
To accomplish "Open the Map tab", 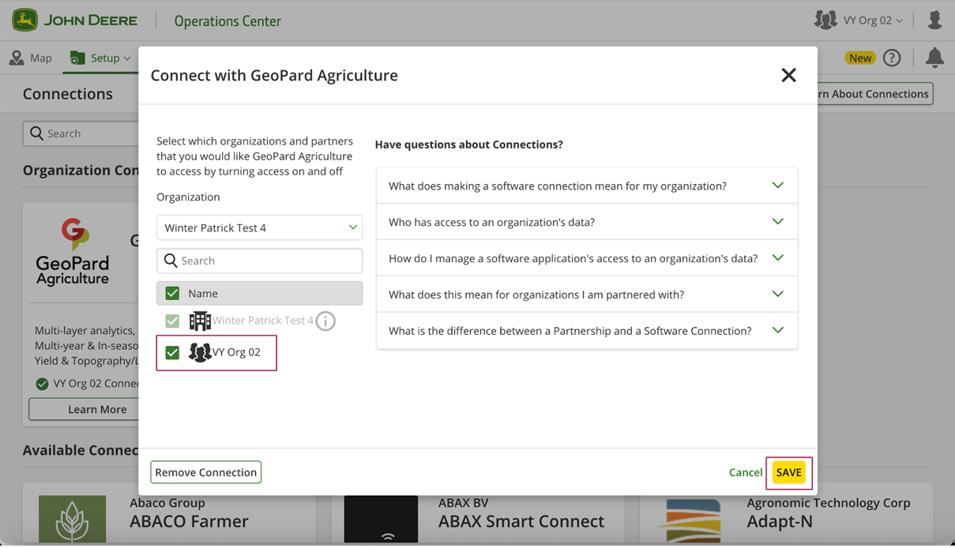I will (x=32, y=58).
